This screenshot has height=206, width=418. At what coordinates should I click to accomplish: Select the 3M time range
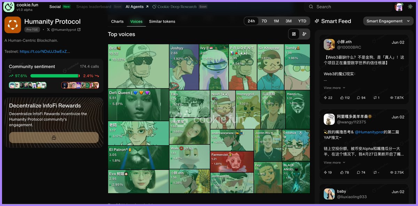point(288,21)
